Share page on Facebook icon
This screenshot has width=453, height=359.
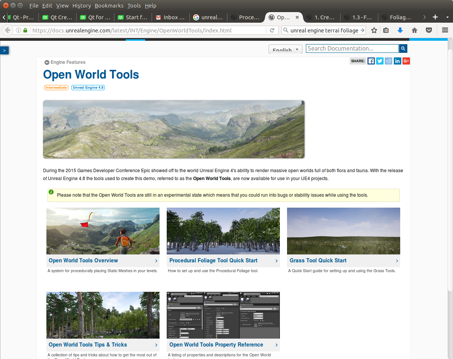point(371,61)
